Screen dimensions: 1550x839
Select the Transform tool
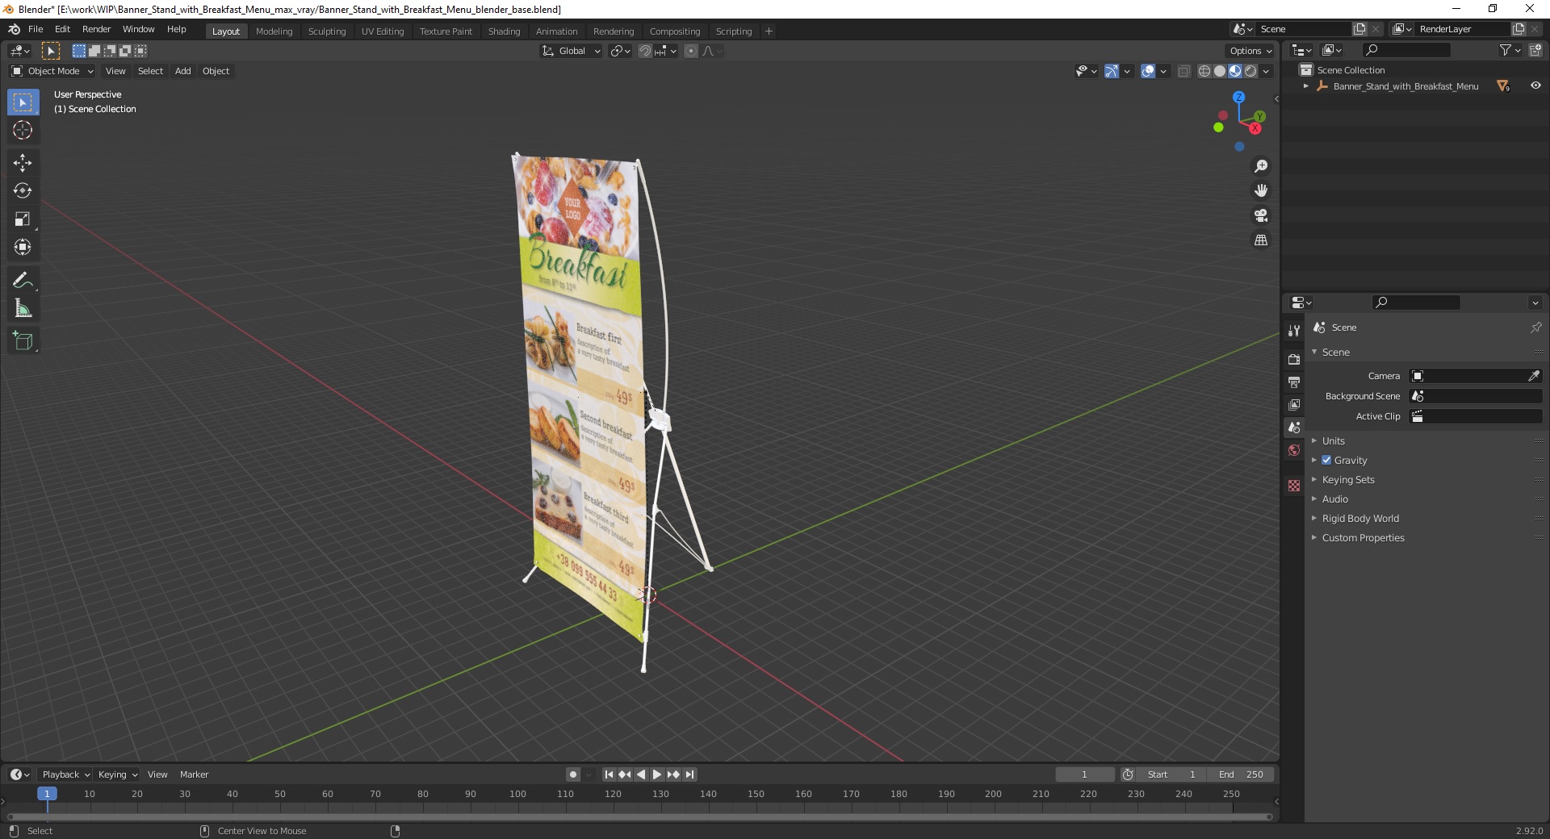point(23,248)
